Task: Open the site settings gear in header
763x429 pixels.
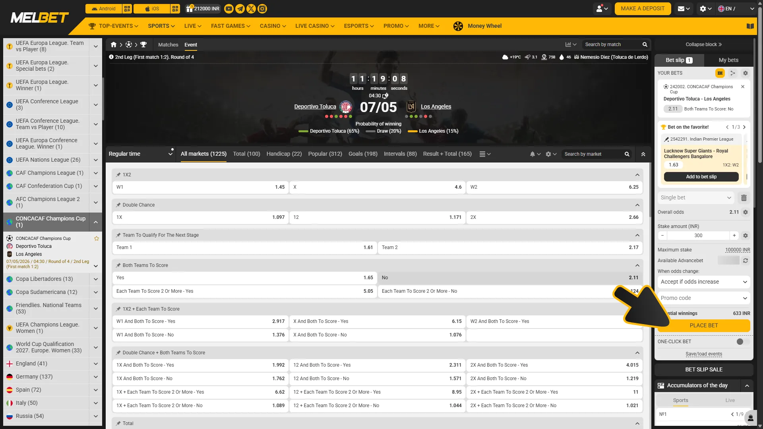Action: coord(705,9)
